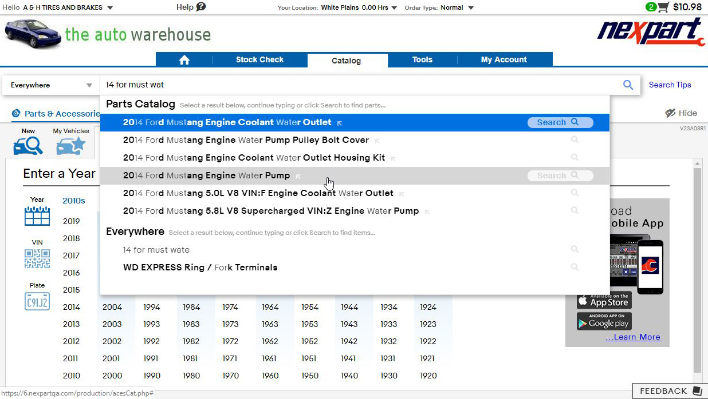The image size is (708, 399).
Task: Click the Help link
Action: [185, 7]
